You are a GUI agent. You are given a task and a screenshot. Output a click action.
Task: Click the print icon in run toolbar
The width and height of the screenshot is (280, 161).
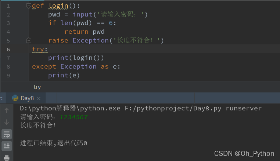click(7, 158)
